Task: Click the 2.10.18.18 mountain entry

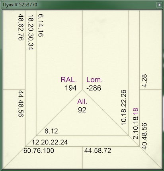Action: [x=135, y=124]
